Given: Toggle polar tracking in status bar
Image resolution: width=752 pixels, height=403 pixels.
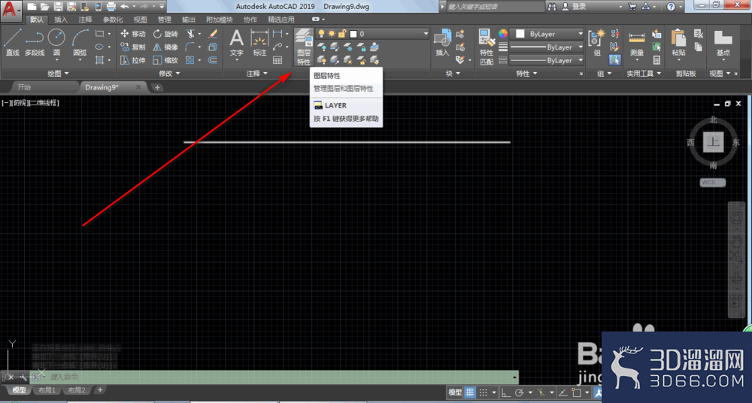Looking at the screenshot, I should [520, 392].
